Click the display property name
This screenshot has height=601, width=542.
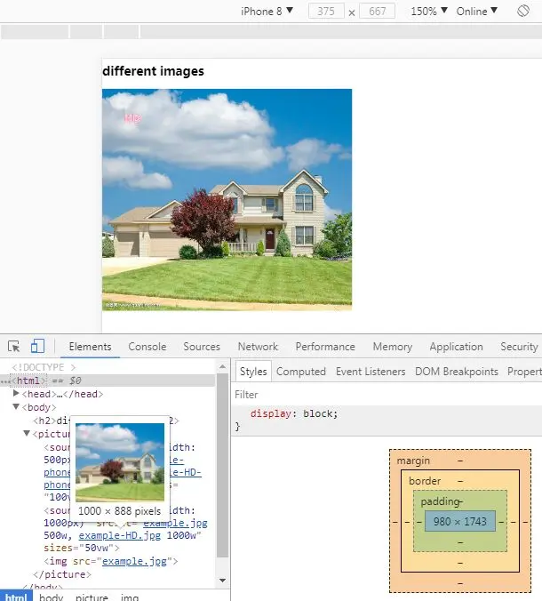tap(271, 413)
